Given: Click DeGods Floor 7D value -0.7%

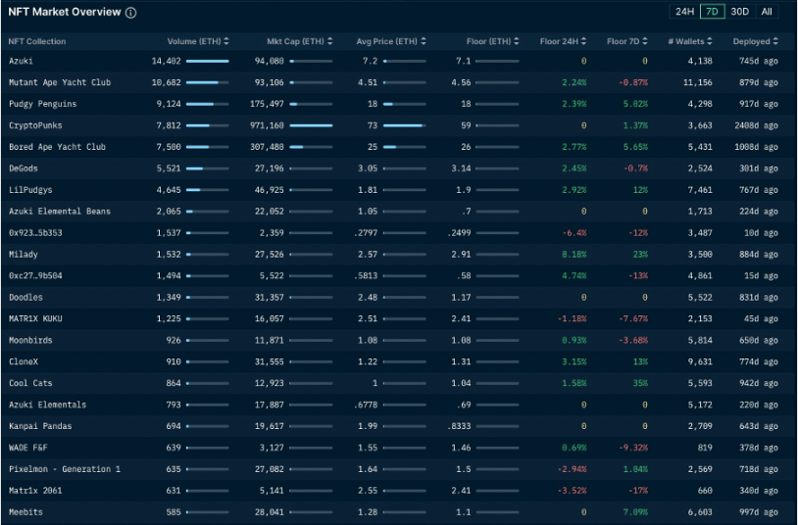Looking at the screenshot, I should pyautogui.click(x=635, y=168).
